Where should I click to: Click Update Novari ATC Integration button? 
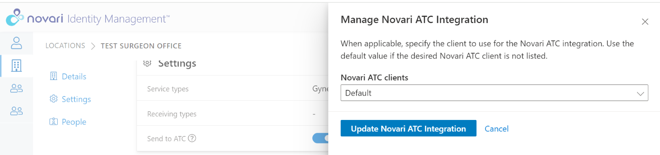408,128
